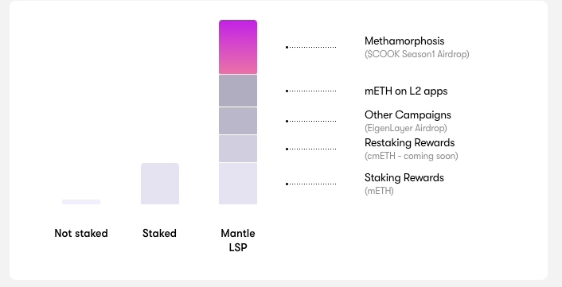Click the (EigenLayer Airdrop) subtitle

click(406, 128)
